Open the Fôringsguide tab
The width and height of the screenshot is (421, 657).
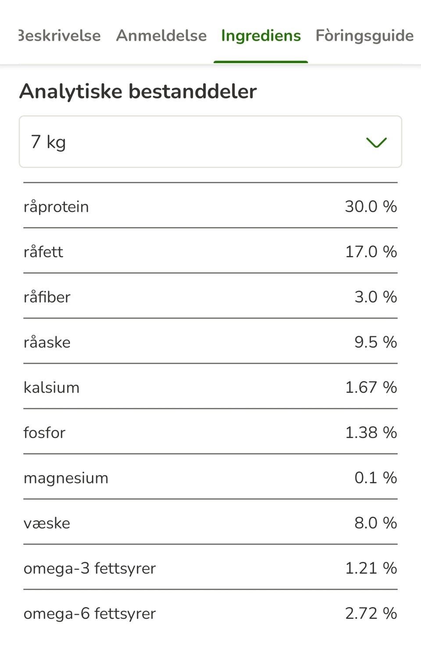click(364, 36)
